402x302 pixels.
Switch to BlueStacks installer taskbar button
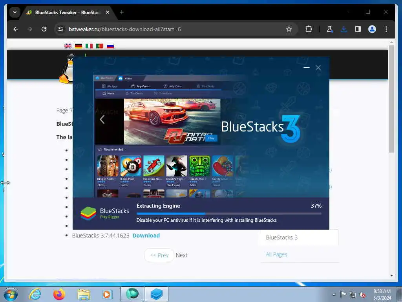click(157, 294)
